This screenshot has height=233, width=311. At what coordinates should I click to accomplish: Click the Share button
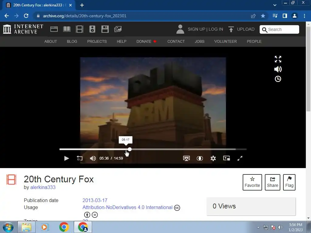pos(272,182)
